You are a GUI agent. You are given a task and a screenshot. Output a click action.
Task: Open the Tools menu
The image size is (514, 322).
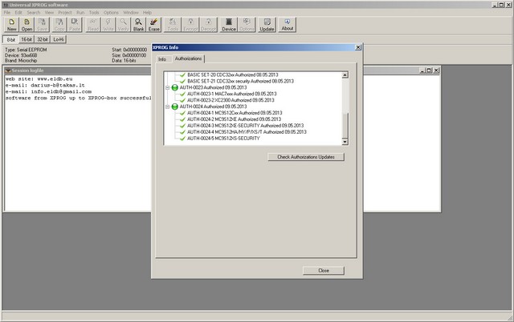pyautogui.click(x=94, y=13)
